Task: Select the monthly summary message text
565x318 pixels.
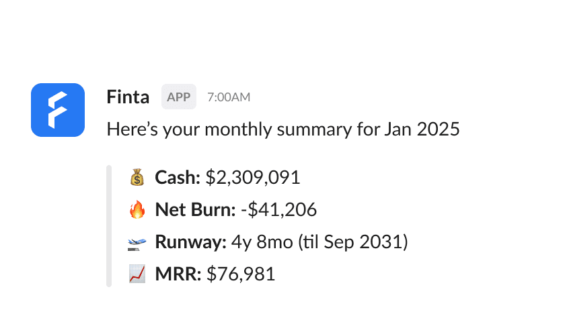Action: tap(283, 129)
